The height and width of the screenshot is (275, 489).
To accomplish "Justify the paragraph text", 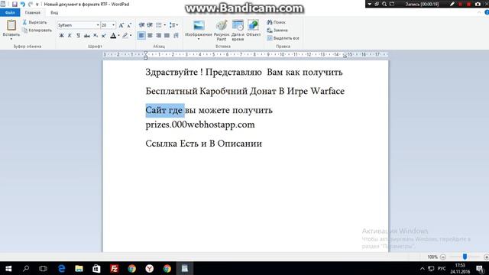I will [x=167, y=36].
